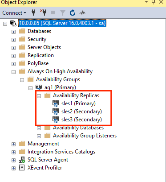Click the sles1 replica icon

[x=56, y=103]
